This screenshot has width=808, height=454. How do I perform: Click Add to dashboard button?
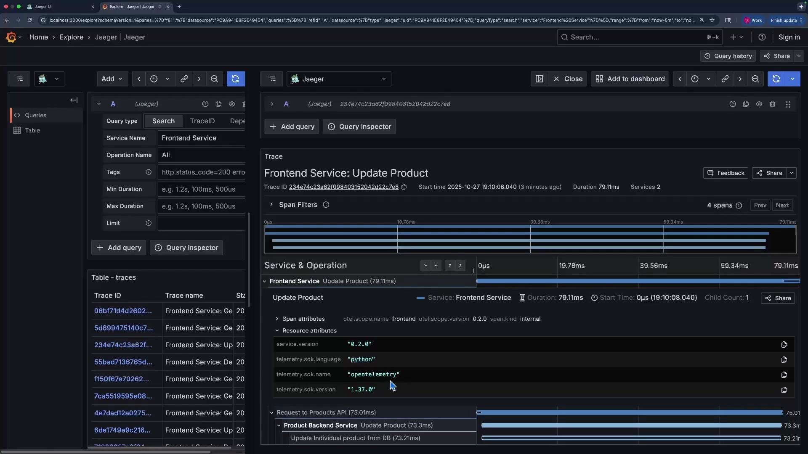tap(630, 79)
